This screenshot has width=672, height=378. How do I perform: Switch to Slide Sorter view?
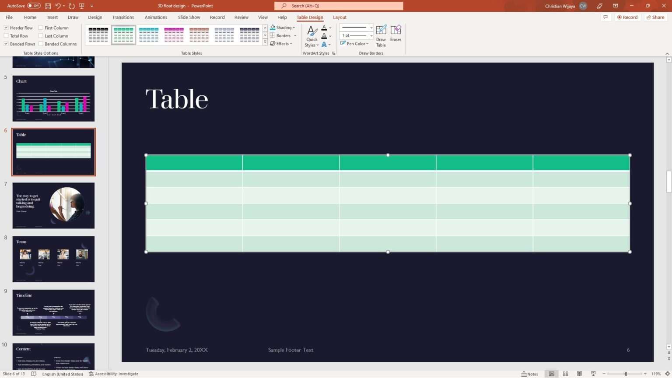click(x=566, y=374)
